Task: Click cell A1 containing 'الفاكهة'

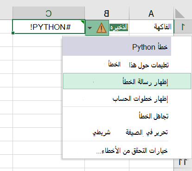Action: (151, 26)
